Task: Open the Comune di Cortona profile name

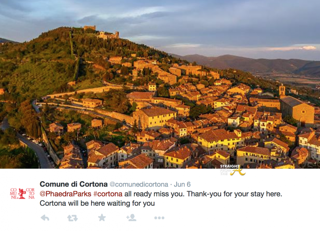Action: click(74, 184)
